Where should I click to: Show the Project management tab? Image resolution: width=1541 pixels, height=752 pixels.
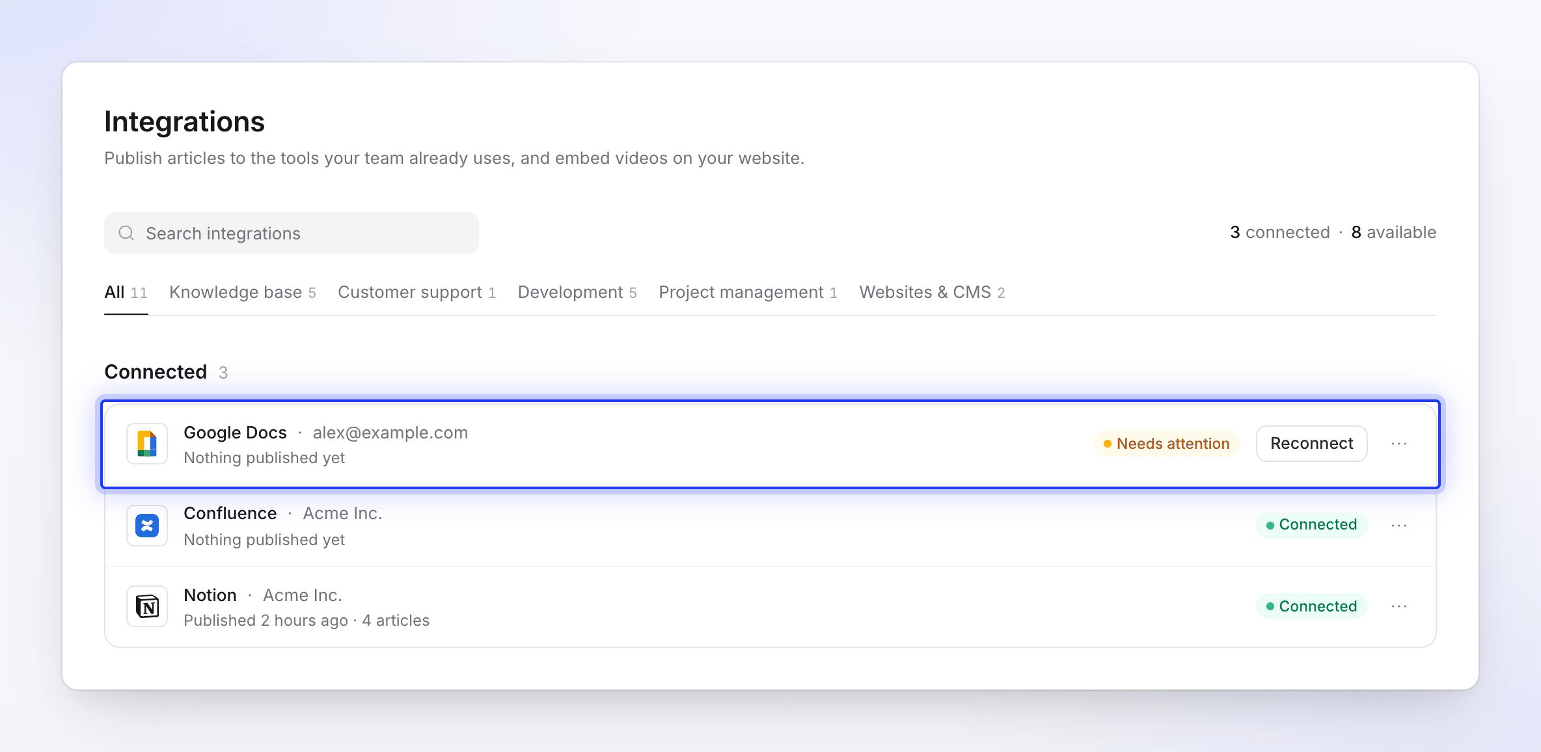tap(748, 293)
